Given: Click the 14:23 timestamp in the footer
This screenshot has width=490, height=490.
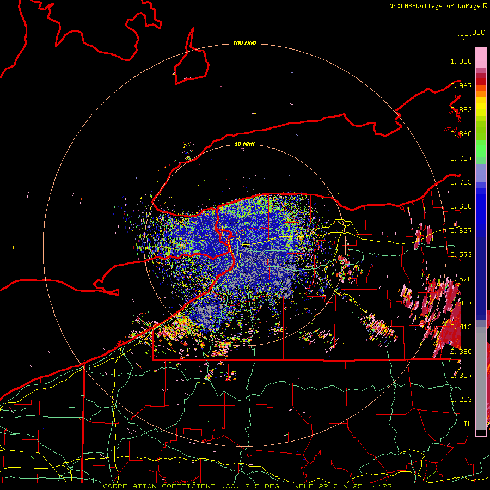Looking at the screenshot, I should 380,486.
